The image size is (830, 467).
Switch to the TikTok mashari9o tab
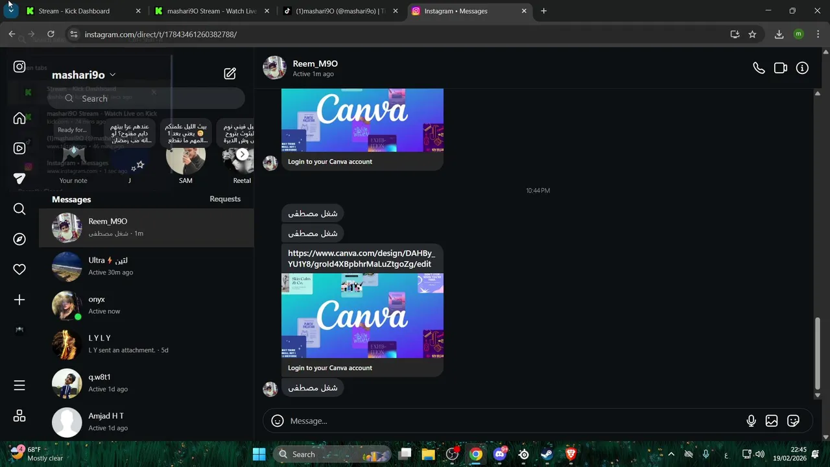click(340, 11)
